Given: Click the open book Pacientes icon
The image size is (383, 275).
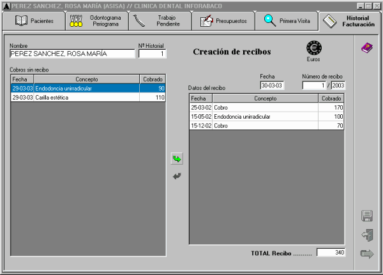Looking at the screenshot, I should (21, 21).
